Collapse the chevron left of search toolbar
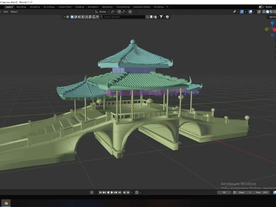The height and width of the screenshot is (207, 276). 64,17
